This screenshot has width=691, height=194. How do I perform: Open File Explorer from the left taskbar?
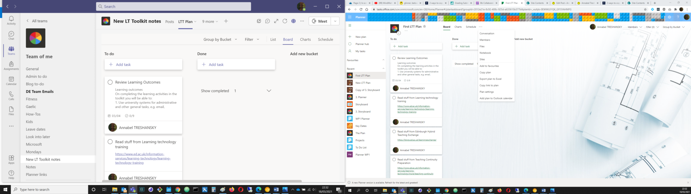(x=114, y=190)
